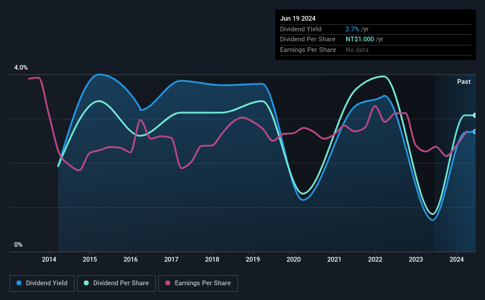
Task: Click the Earnings Per Share tooltip row label
Action: point(308,50)
